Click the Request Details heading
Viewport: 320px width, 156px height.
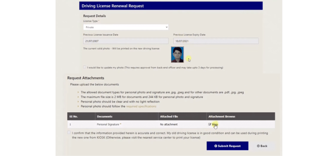(x=94, y=16)
